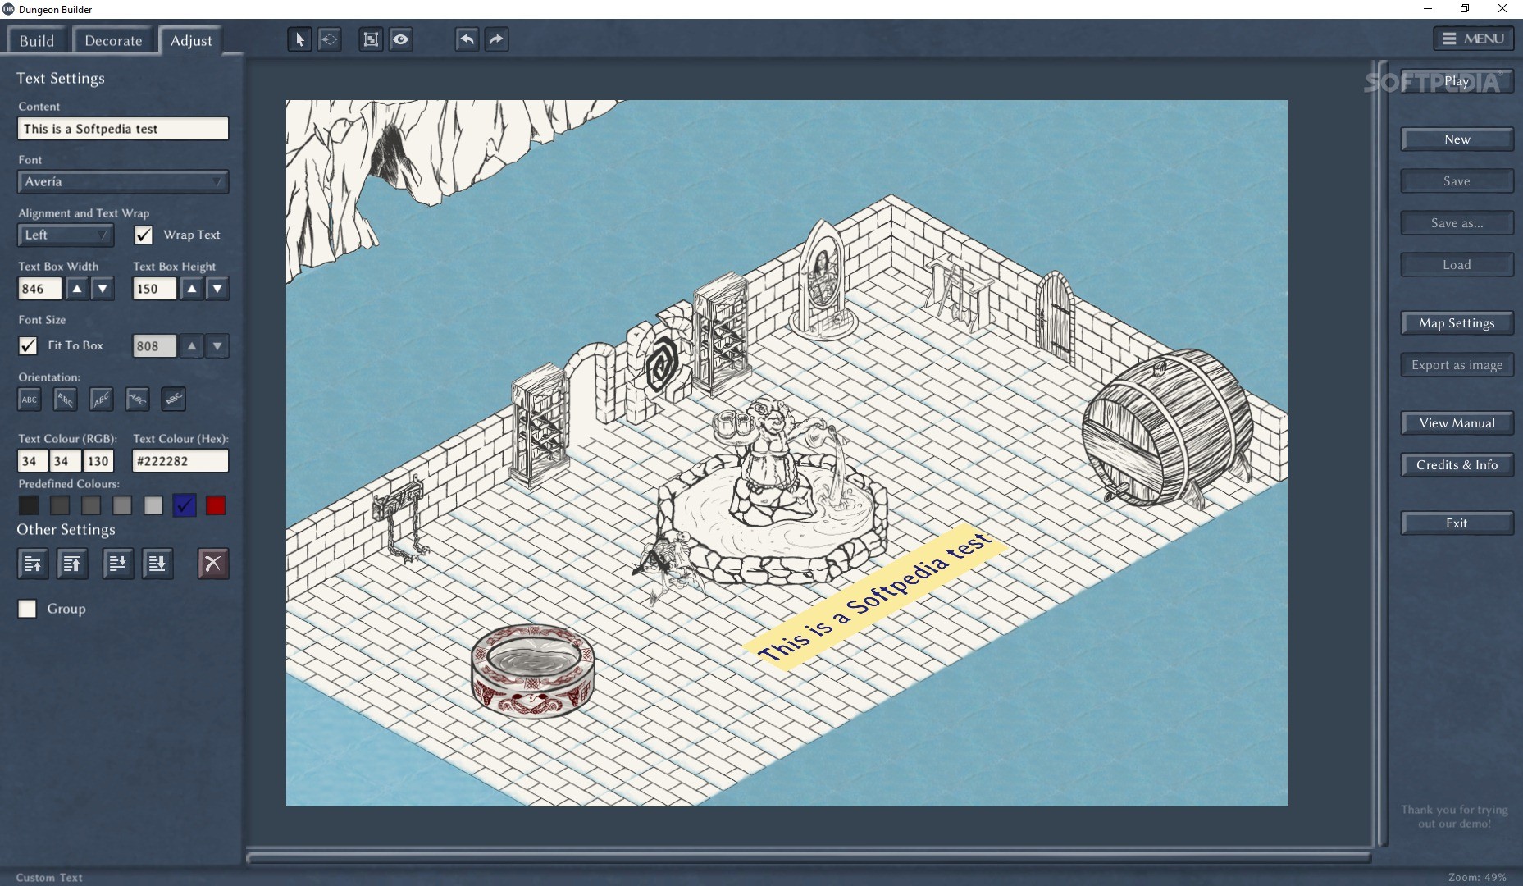The width and height of the screenshot is (1523, 886).
Task: Click the New button
Action: (x=1457, y=139)
